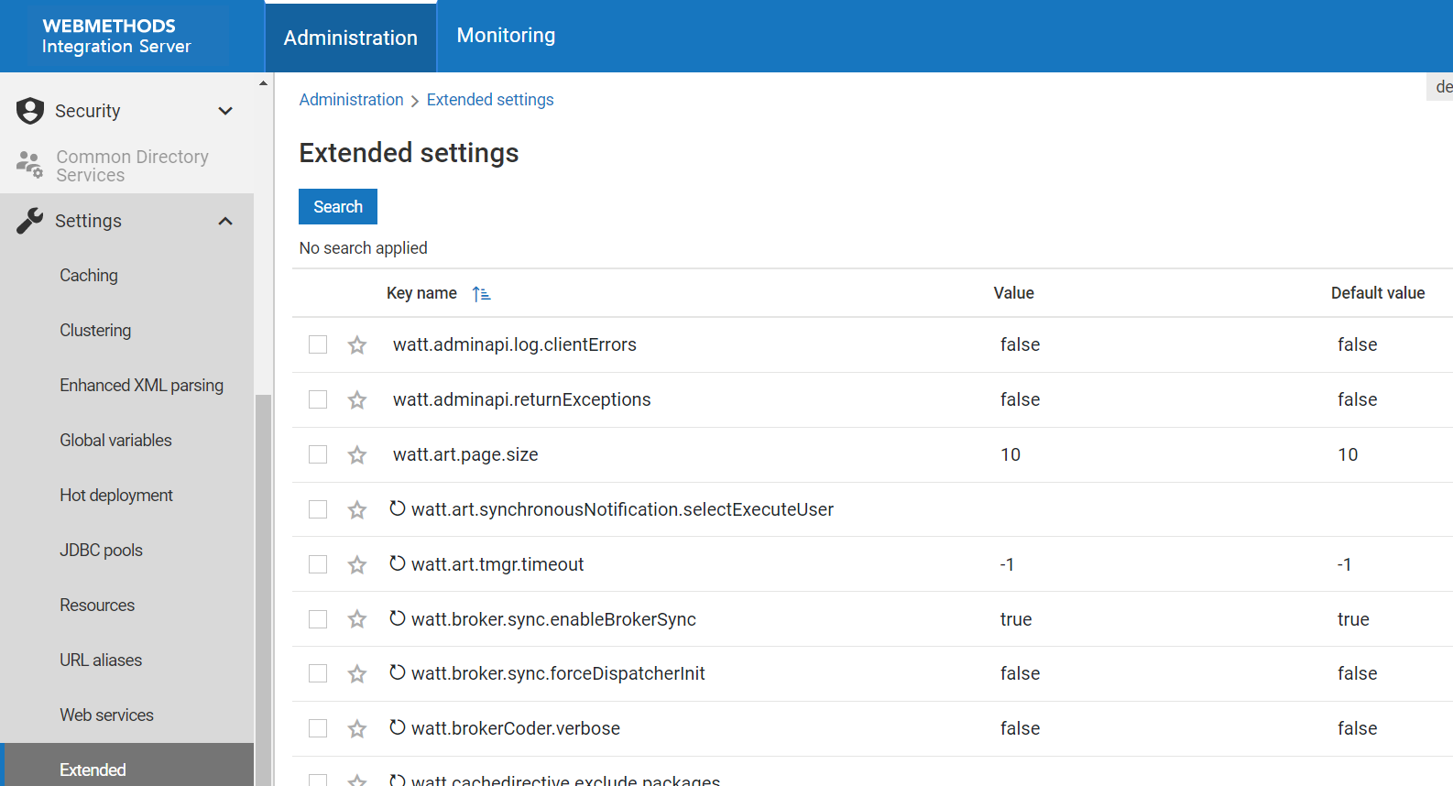Open Resources settings
This screenshot has height=786, width=1453.
tap(97, 605)
